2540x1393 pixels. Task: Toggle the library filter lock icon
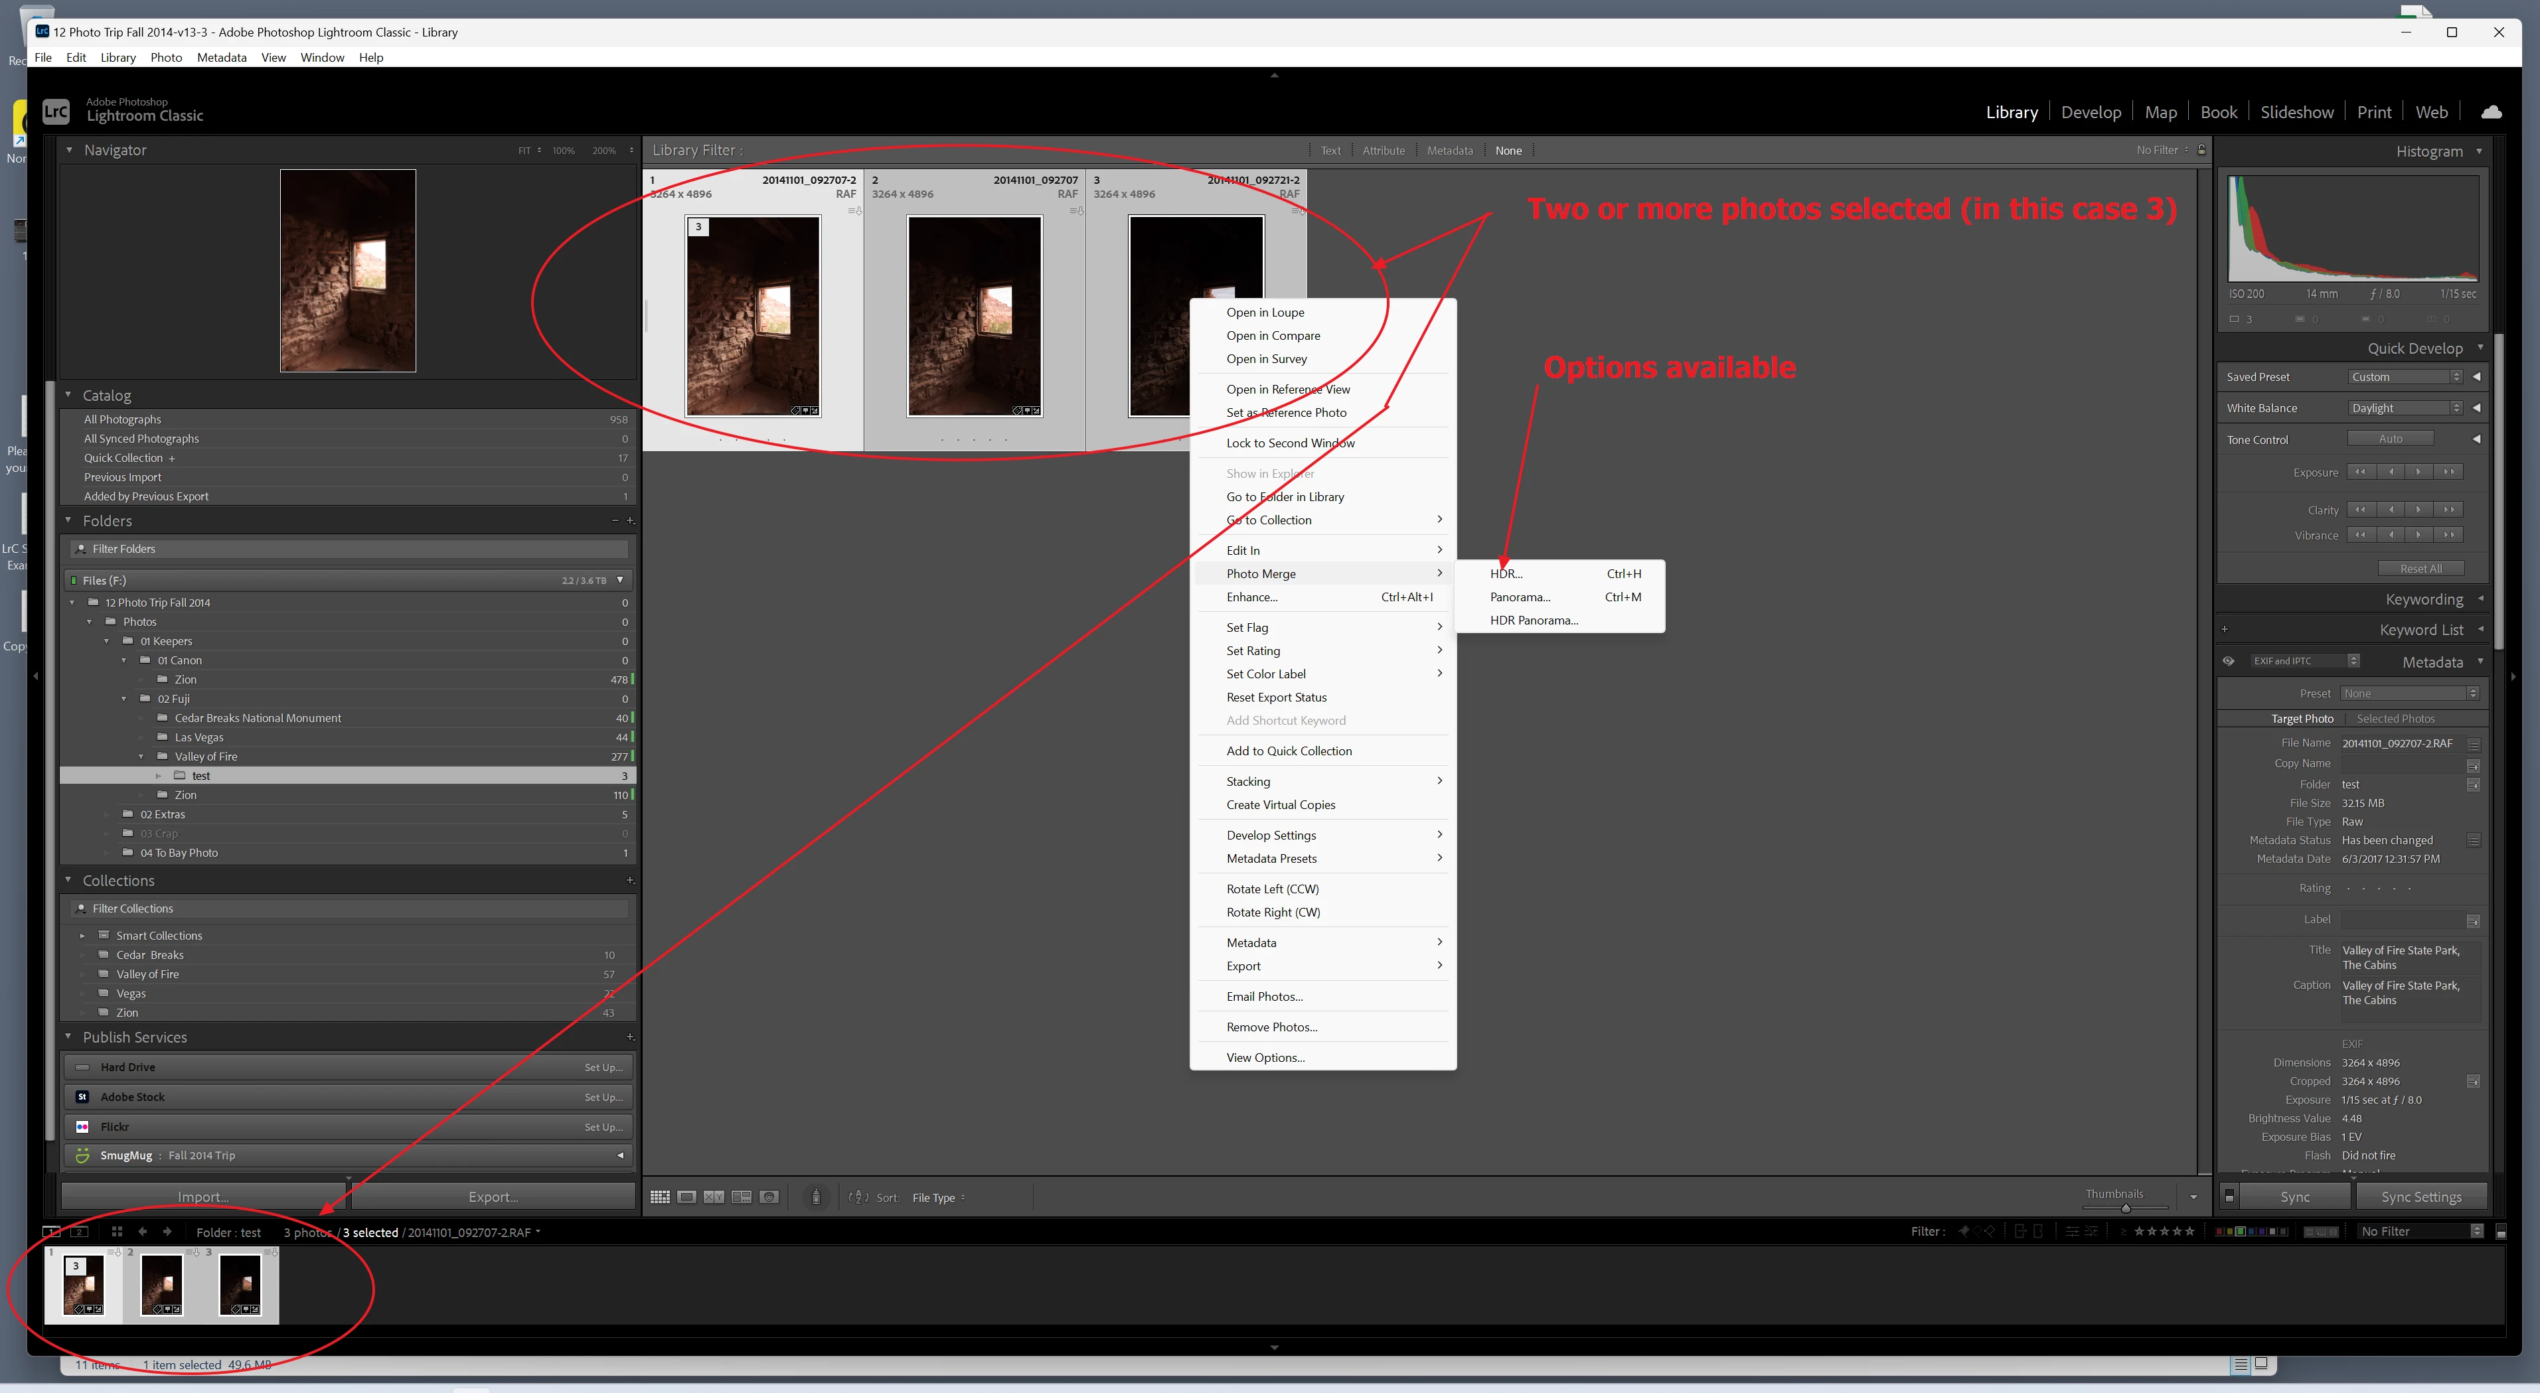[x=2202, y=150]
